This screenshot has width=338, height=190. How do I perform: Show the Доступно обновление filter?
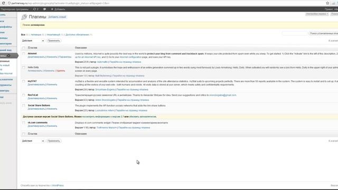tap(77, 35)
